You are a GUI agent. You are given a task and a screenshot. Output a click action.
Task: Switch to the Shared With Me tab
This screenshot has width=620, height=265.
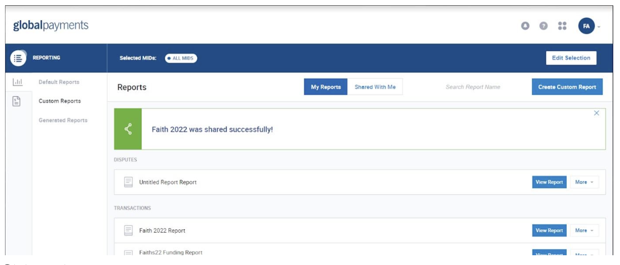(375, 87)
